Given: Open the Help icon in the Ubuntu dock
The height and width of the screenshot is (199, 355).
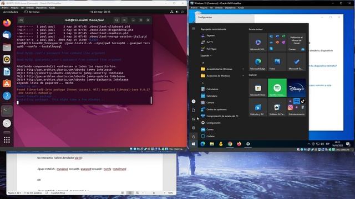Looking at the screenshot, I should (x=7, y=96).
